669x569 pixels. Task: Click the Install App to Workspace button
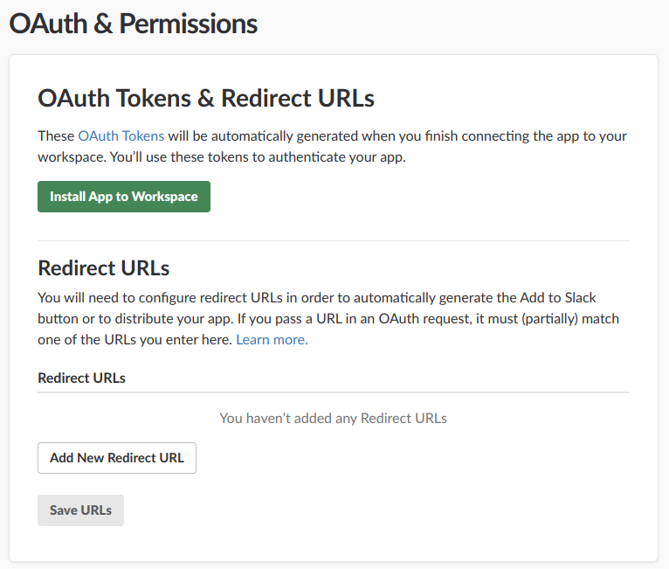point(124,197)
